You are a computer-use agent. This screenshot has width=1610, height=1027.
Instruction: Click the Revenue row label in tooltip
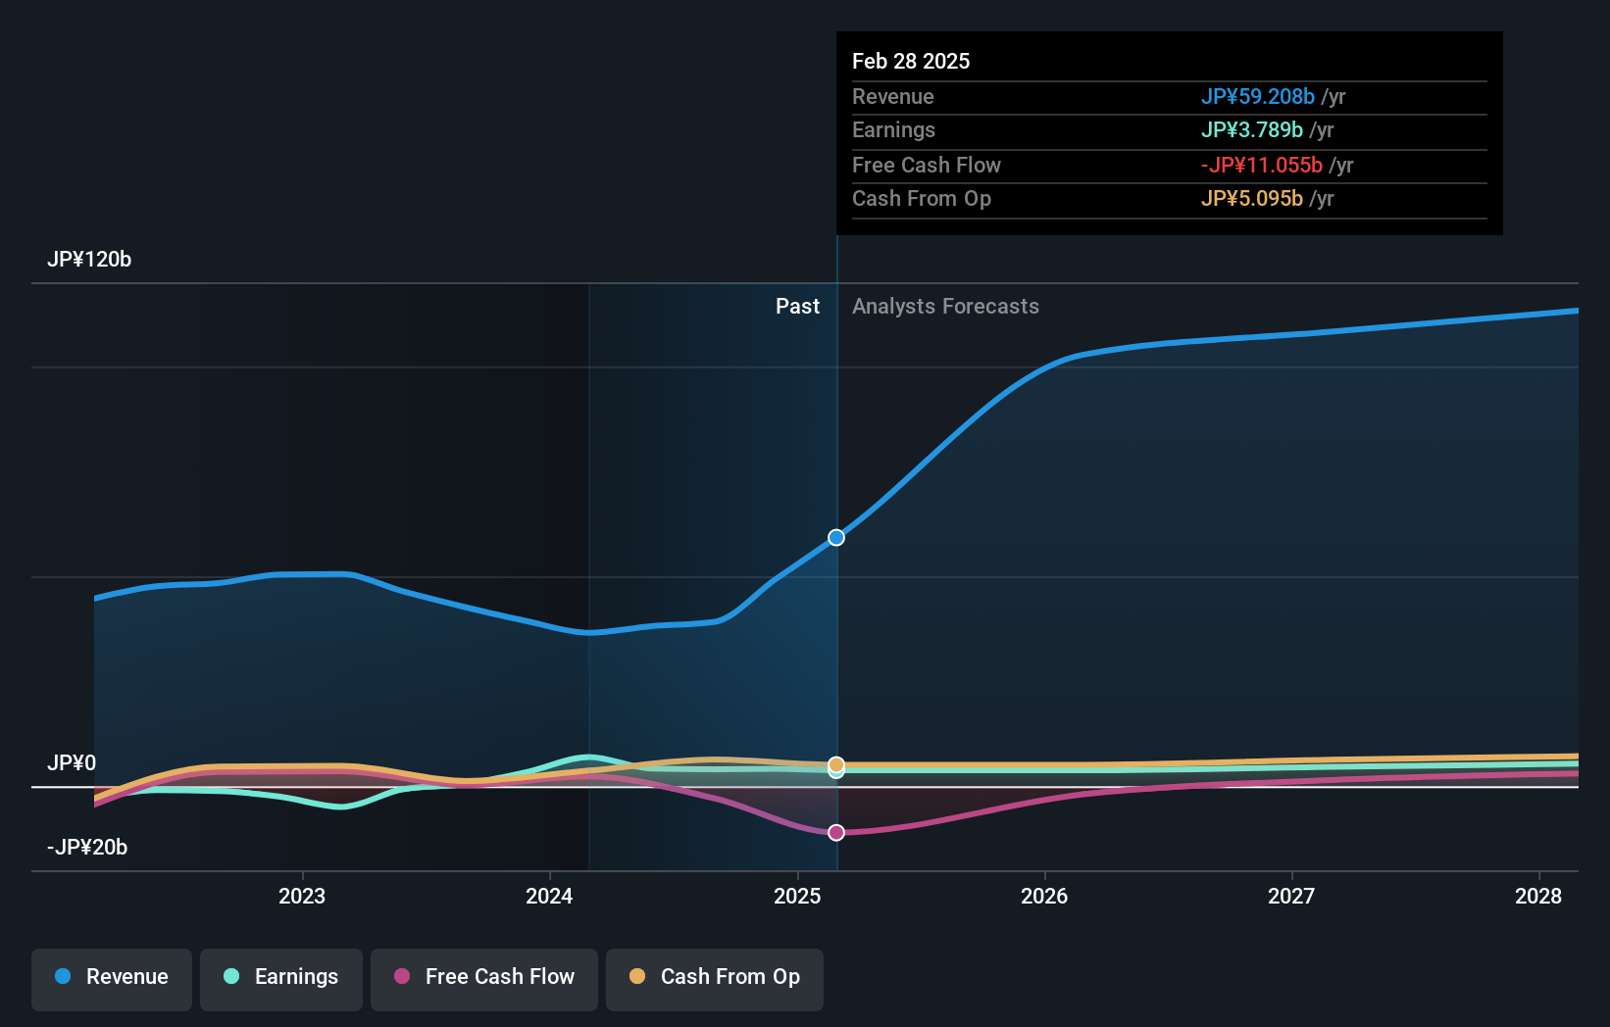click(893, 96)
